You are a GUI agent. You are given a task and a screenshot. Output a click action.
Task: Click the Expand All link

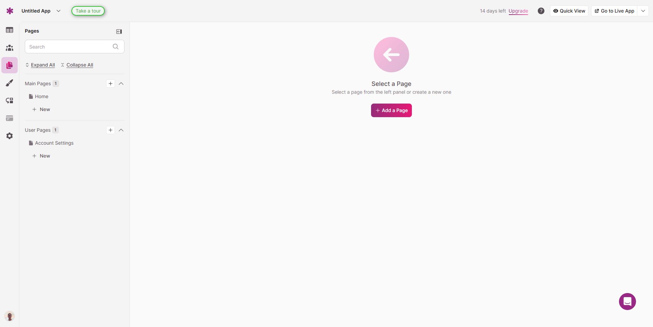tap(43, 65)
